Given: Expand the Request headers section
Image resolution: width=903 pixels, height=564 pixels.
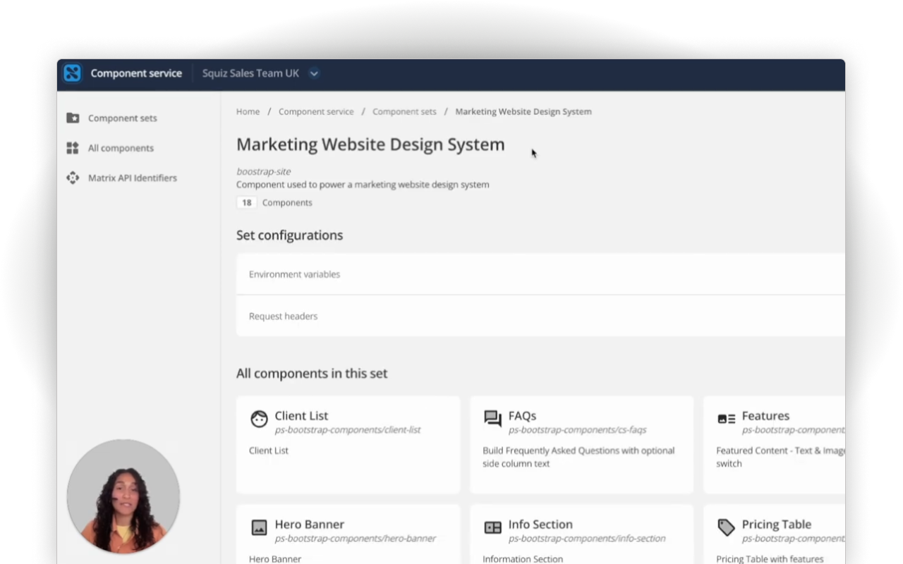Looking at the screenshot, I should click(281, 316).
